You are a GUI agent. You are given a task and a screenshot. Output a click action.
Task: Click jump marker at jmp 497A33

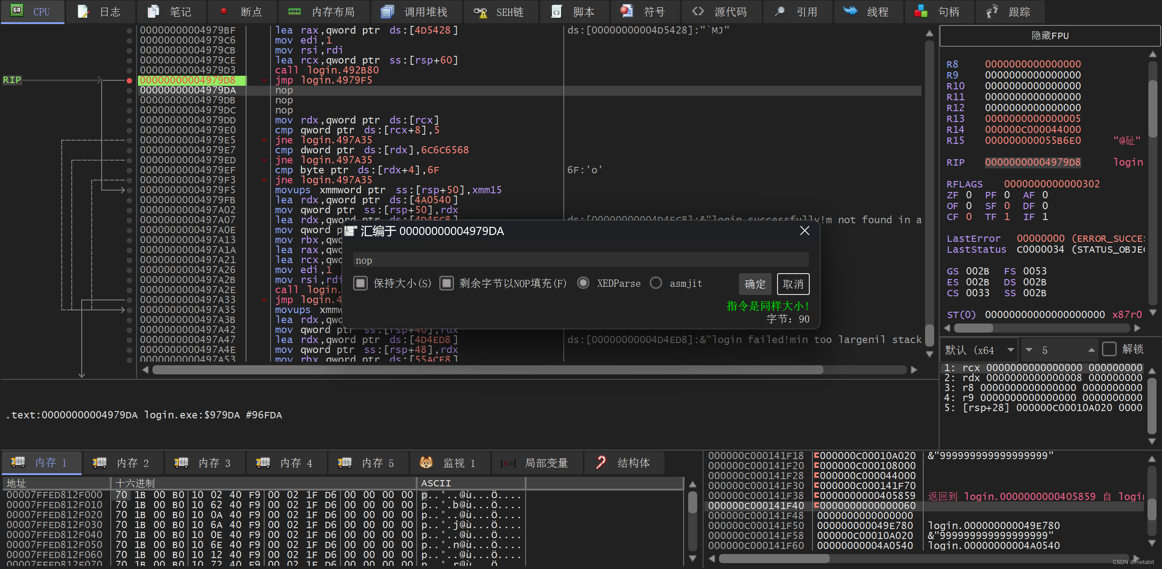tap(264, 300)
